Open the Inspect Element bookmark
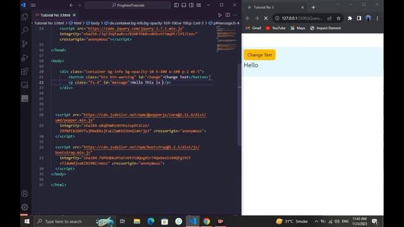Image resolution: width=404 pixels, height=227 pixels. pos(326,28)
